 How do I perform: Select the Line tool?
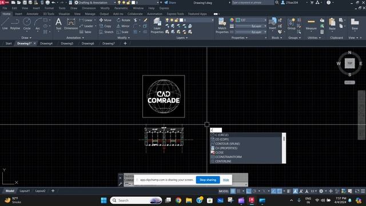(5, 23)
